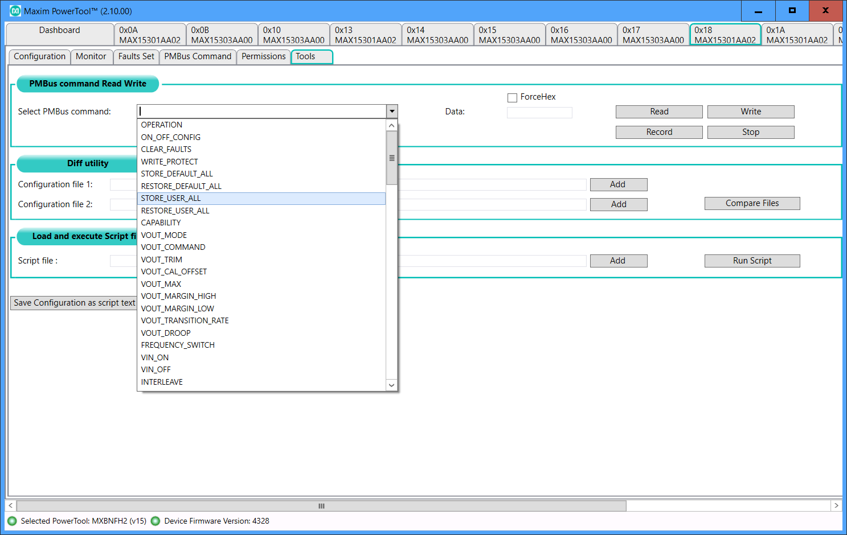The height and width of the screenshot is (535, 847).
Task: Choose CLEAR_FAULTS from the command list
Action: click(x=261, y=149)
